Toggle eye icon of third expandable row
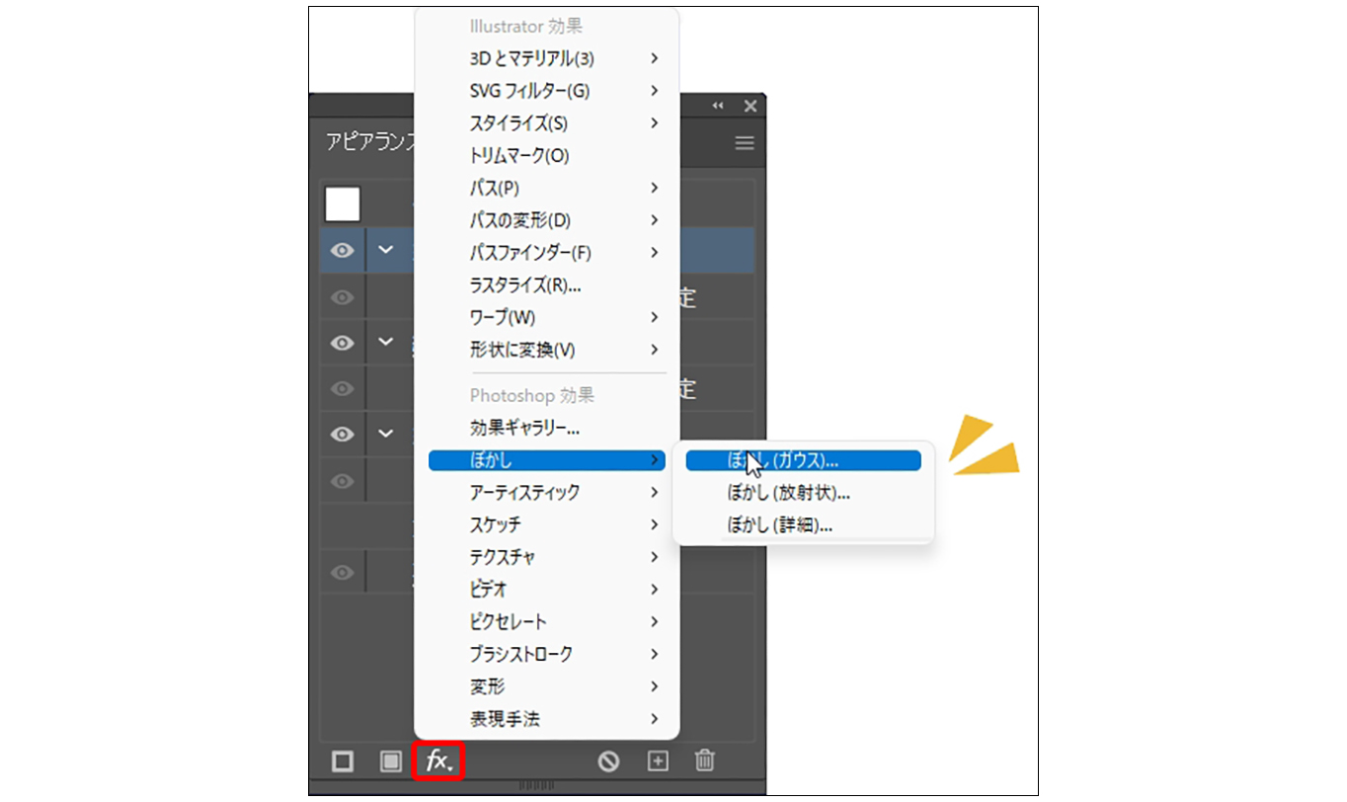The height and width of the screenshot is (802, 1347). pos(342,434)
